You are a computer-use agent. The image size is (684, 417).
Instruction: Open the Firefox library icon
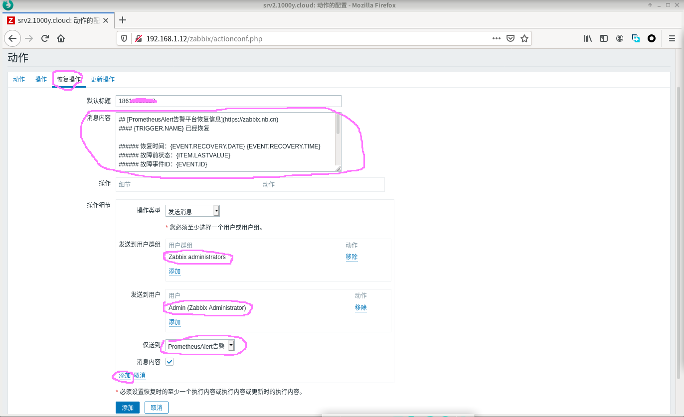coord(588,38)
